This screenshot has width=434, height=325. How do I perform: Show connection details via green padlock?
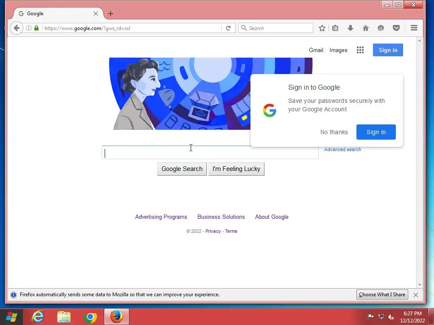point(36,28)
